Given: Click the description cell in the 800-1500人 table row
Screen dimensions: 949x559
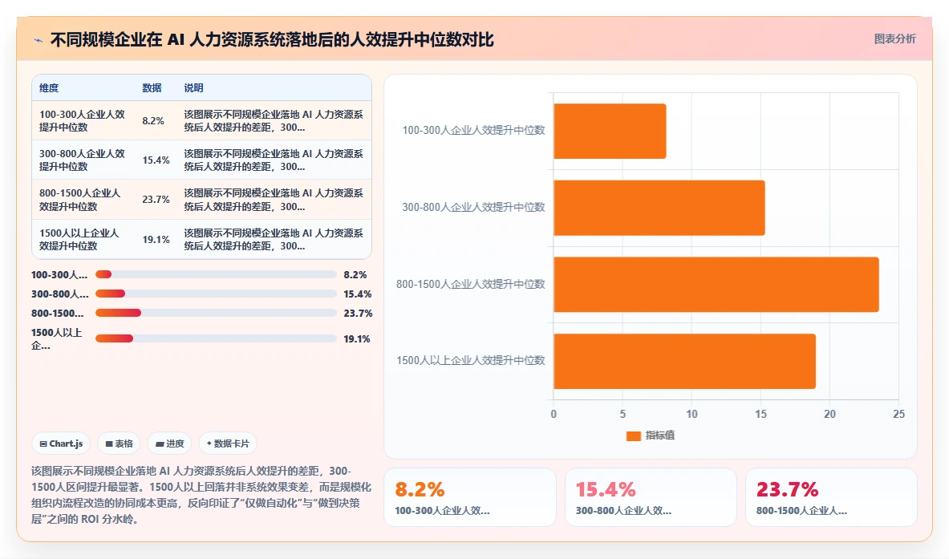Looking at the screenshot, I should pyautogui.click(x=274, y=200).
